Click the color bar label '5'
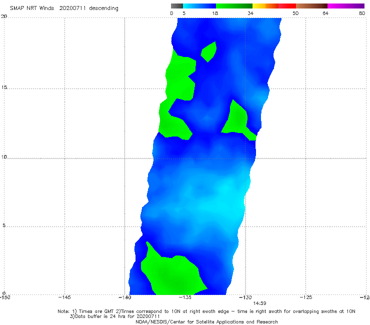Viewport: 370px width, 325px height. click(x=184, y=13)
